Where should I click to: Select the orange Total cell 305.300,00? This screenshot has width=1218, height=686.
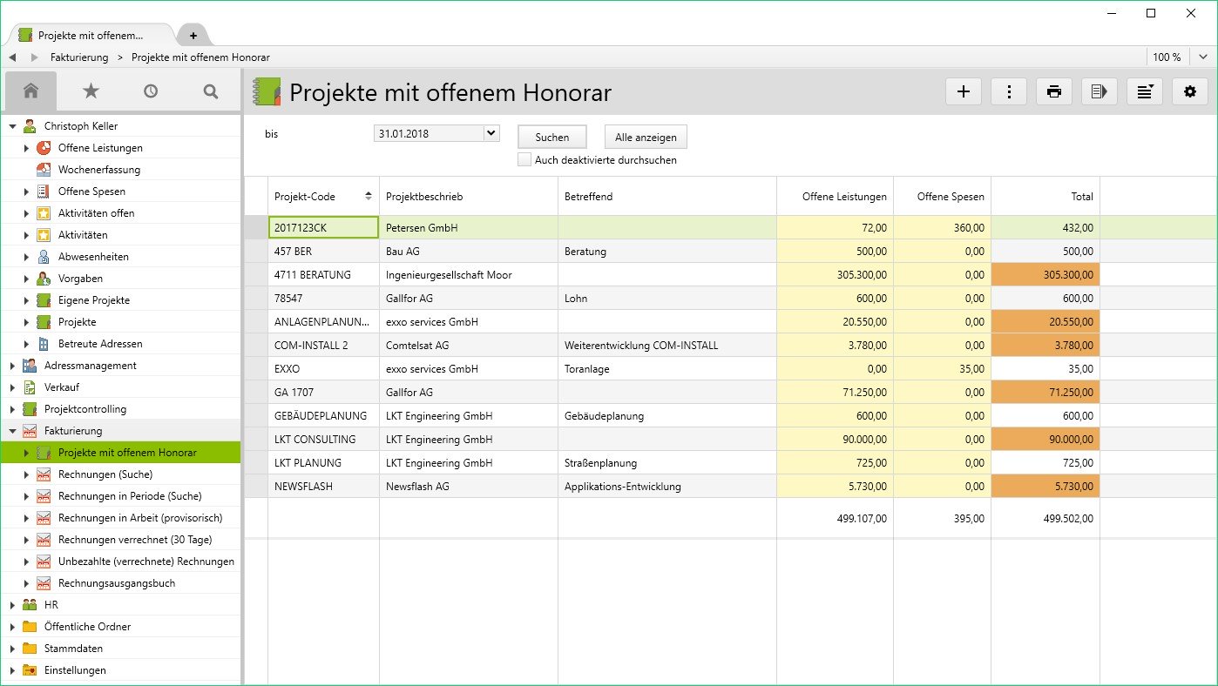(x=1045, y=275)
